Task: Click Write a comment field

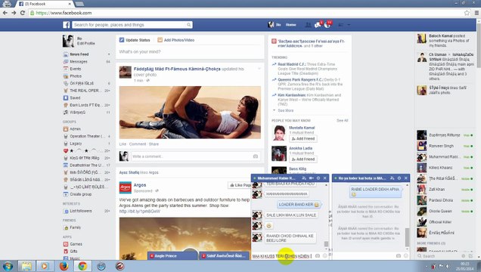Action: click(x=192, y=156)
